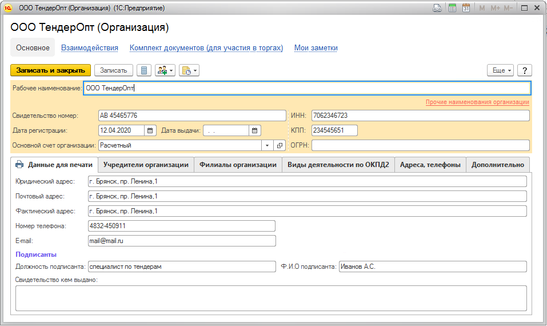Click the КПП input field
This screenshot has height=326, width=547.
(334, 130)
